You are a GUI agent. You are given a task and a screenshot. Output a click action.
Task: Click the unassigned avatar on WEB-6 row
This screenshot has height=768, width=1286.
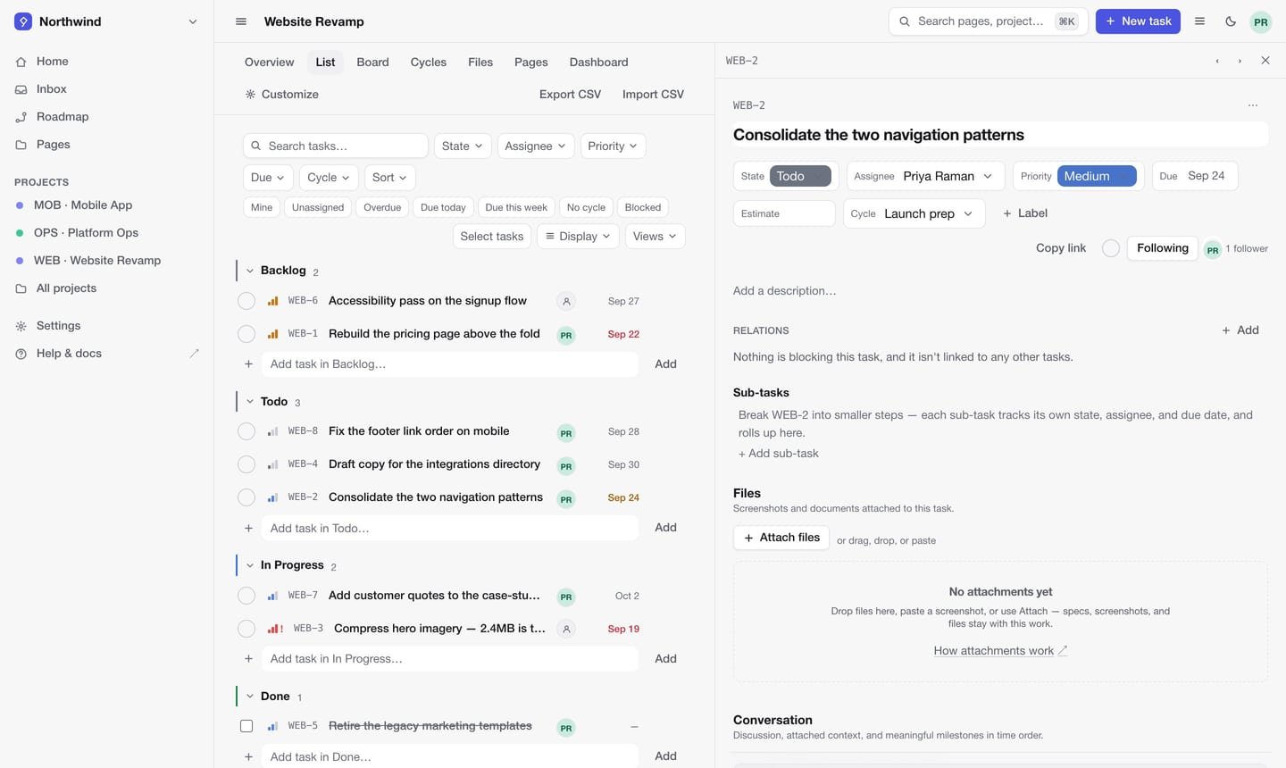point(566,302)
